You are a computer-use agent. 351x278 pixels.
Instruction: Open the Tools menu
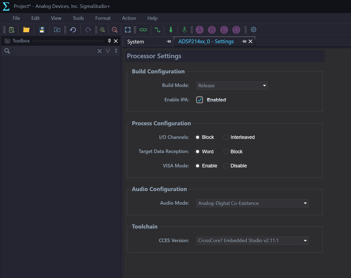78,18
